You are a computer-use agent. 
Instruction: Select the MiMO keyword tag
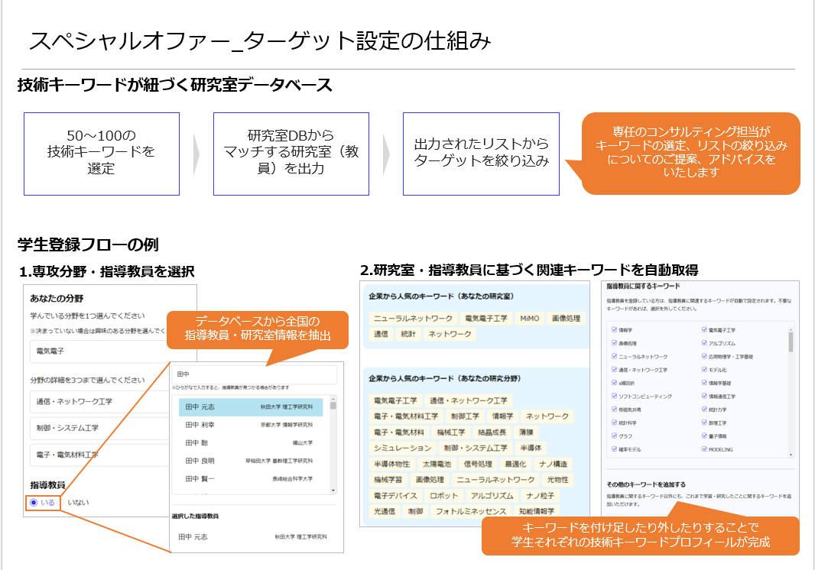point(529,318)
